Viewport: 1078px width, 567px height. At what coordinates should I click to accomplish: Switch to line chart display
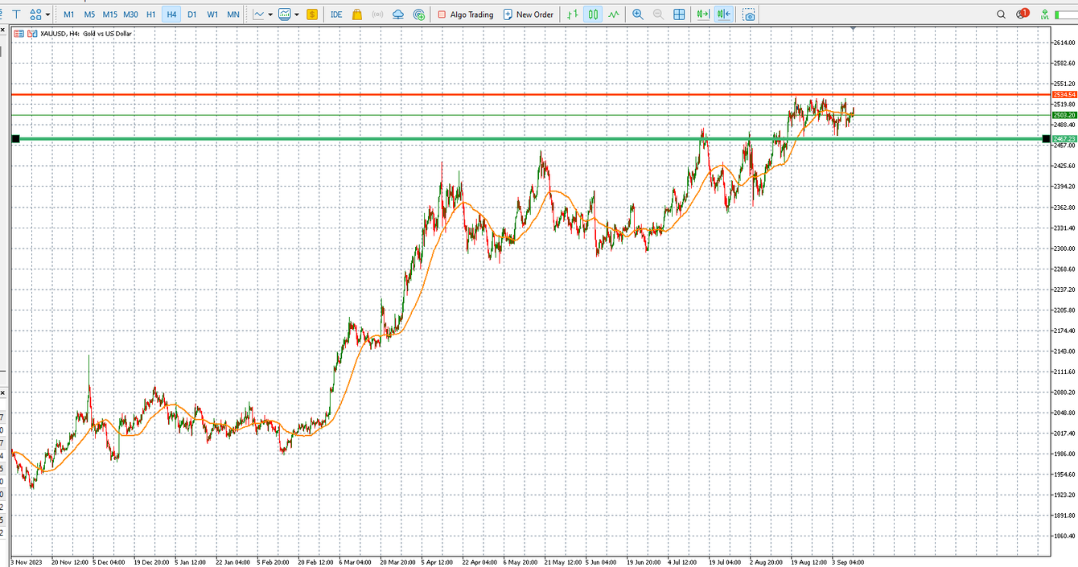click(613, 14)
